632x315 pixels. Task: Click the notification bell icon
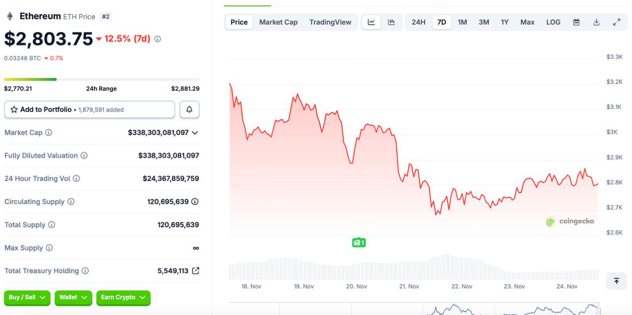tap(189, 109)
